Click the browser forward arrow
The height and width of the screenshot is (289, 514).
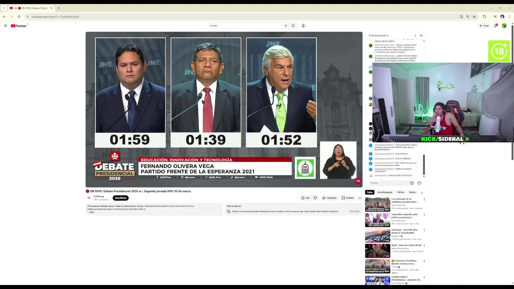pyautogui.click(x=11, y=16)
